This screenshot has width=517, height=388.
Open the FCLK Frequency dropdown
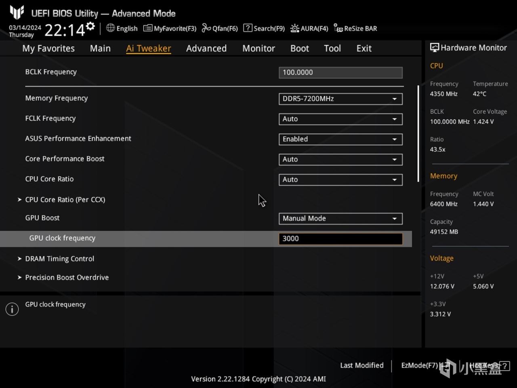point(340,119)
